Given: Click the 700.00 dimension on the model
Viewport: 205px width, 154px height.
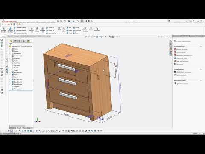Looking at the screenshot, I should pyautogui.click(x=66, y=114).
